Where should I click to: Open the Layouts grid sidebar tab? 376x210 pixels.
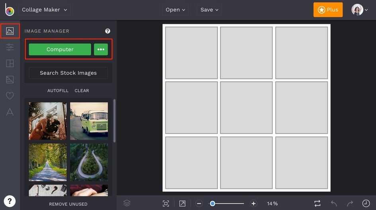coord(10,64)
